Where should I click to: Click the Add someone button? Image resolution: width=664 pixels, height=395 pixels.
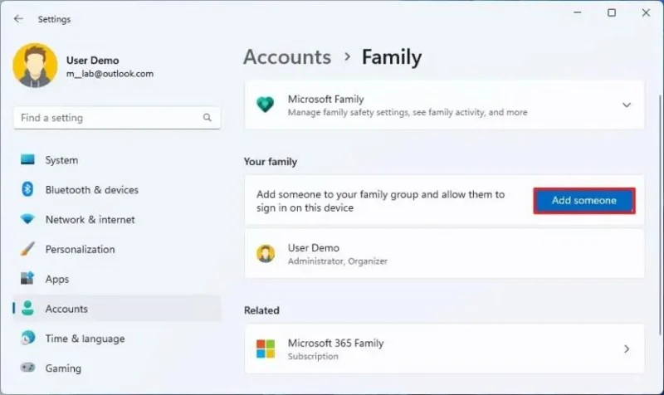click(584, 201)
